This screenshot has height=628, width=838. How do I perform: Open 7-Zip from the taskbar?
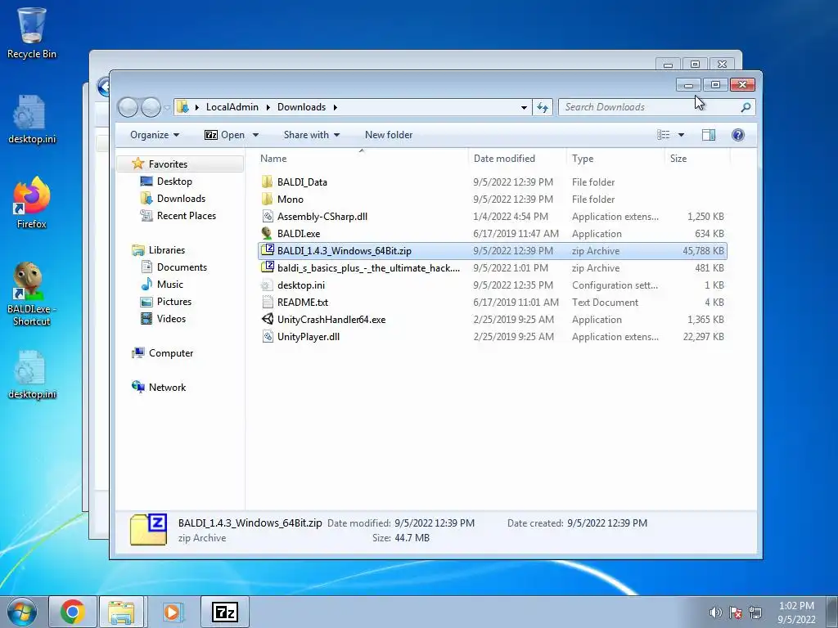point(225,612)
